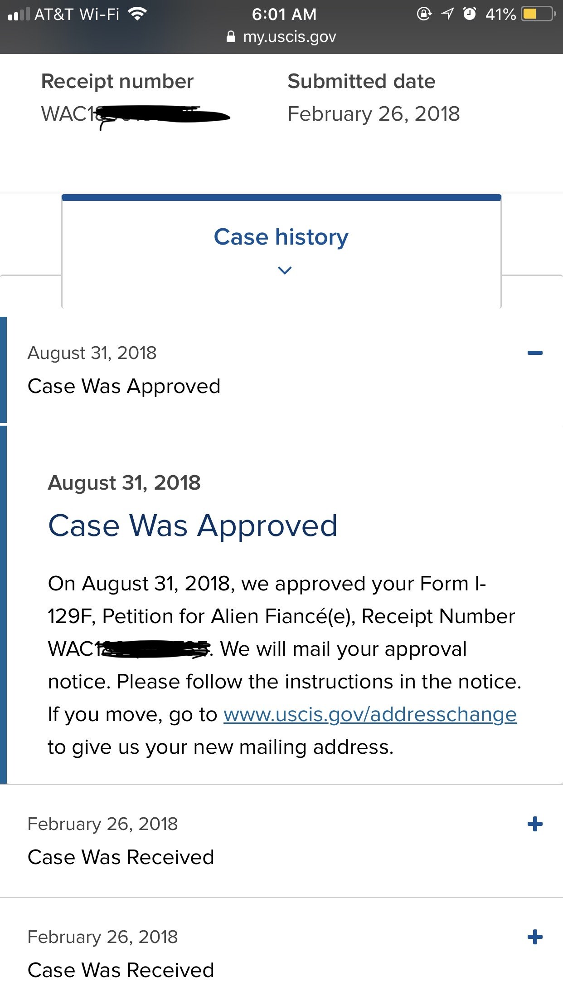Expand the first Case Was Received entry's plus icon
This screenshot has height=1002, width=563.
click(535, 824)
